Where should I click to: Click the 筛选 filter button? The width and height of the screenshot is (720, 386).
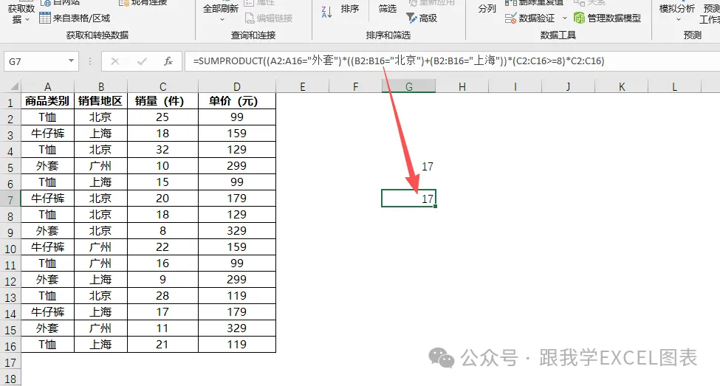pos(388,9)
